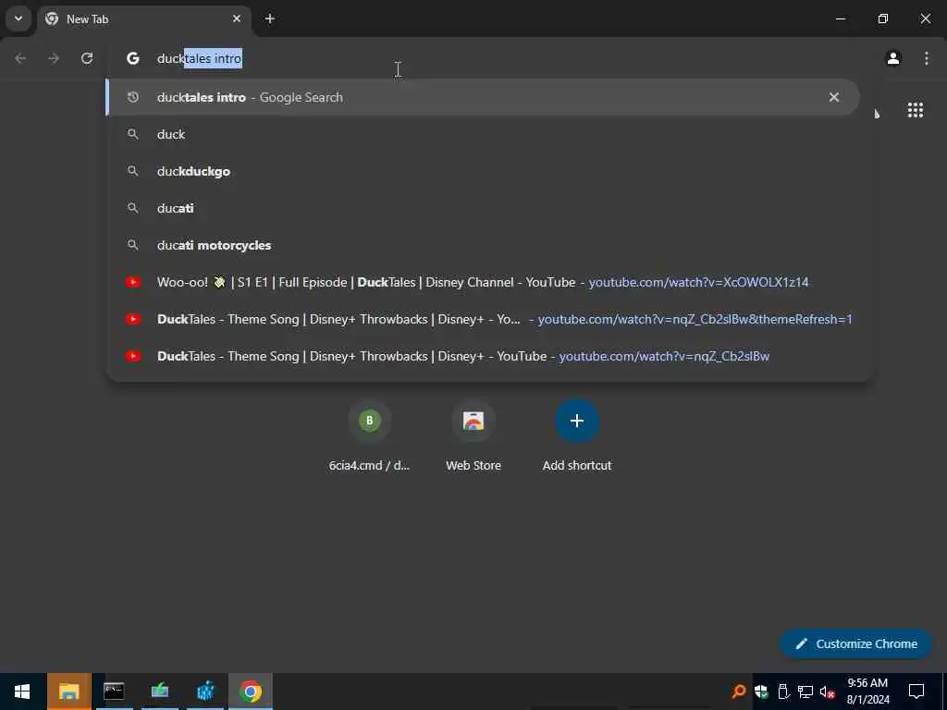Image resolution: width=947 pixels, height=710 pixels.
Task: Select the 'ducktales intro - Google Search' suggestion
Action: [483, 97]
